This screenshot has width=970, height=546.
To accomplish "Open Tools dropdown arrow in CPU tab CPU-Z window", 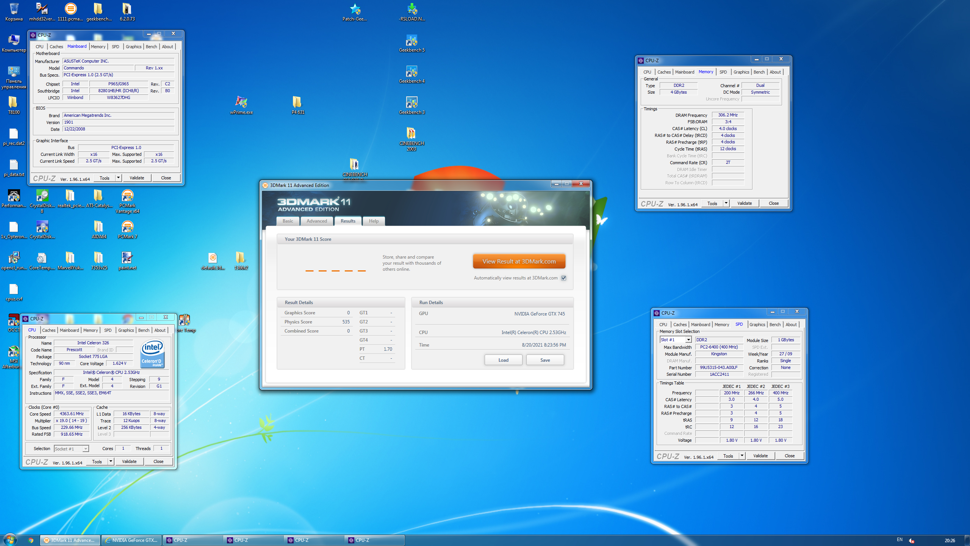I will [x=111, y=461].
